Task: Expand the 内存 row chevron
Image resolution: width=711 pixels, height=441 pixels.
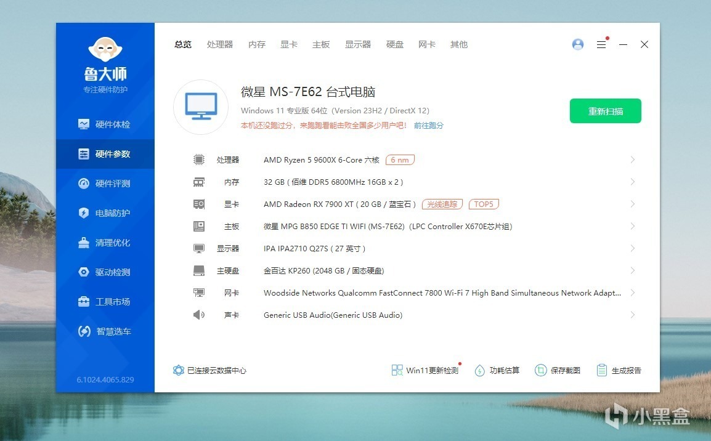Action: pos(633,182)
